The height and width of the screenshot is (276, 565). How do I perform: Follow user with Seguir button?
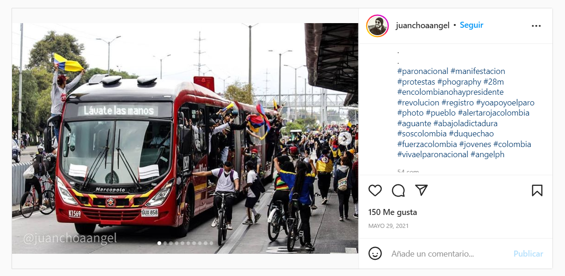point(471,25)
